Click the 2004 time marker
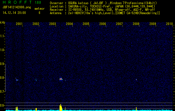Screen dimensions: 175x111 coord(69,24)
